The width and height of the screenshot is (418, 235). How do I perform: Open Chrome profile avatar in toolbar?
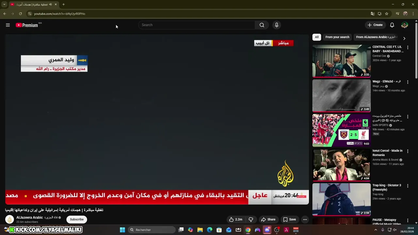click(405, 14)
